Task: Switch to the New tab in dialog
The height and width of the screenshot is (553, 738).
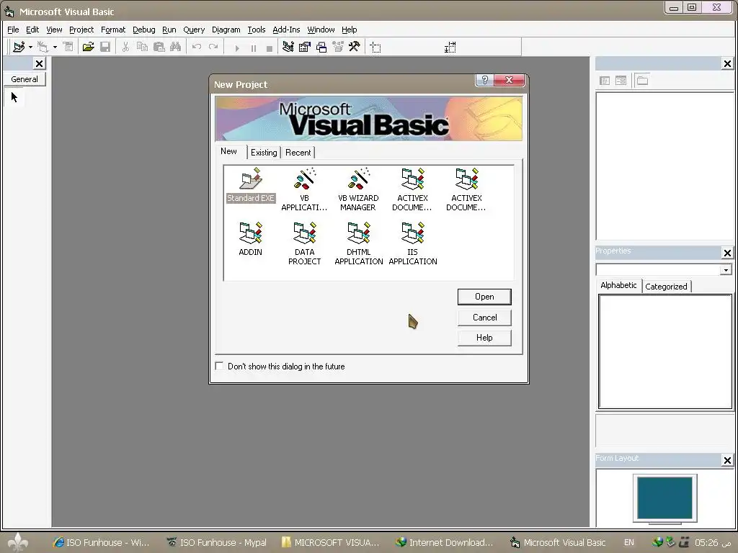Action: (x=228, y=151)
